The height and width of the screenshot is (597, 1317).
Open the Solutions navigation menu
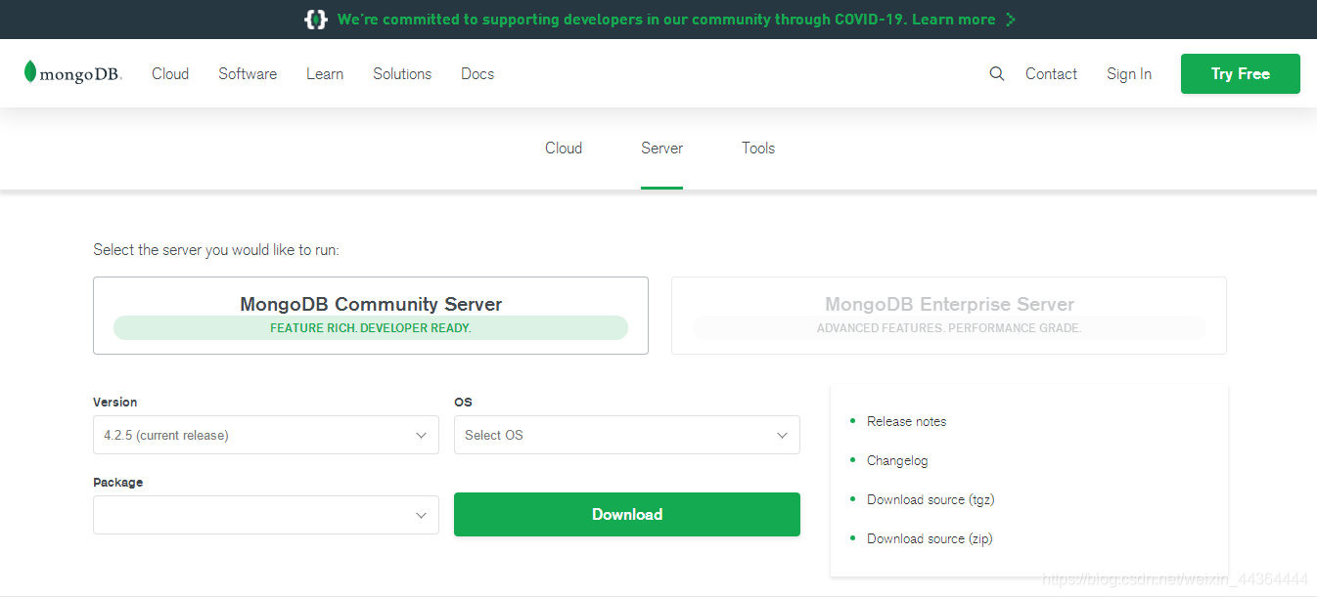coord(402,73)
